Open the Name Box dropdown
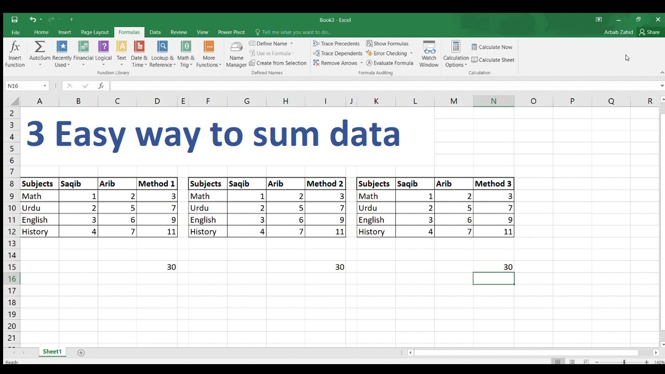The image size is (665, 374). (45, 86)
